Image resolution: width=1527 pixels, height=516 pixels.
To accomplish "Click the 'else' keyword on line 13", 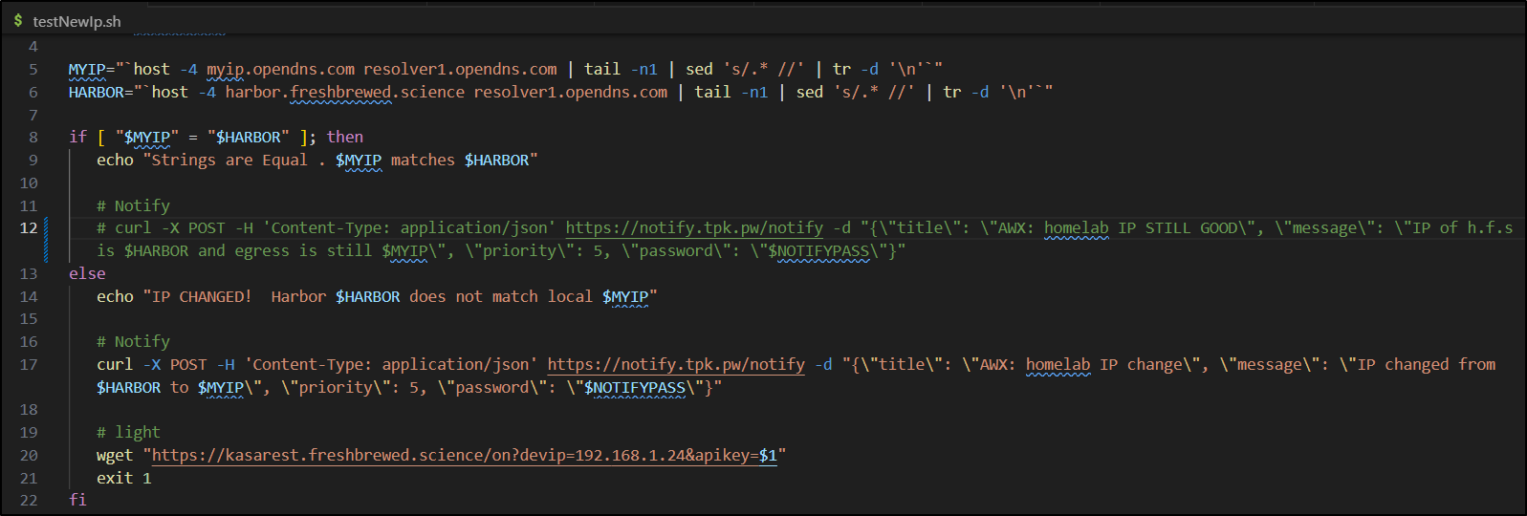I will pos(87,274).
